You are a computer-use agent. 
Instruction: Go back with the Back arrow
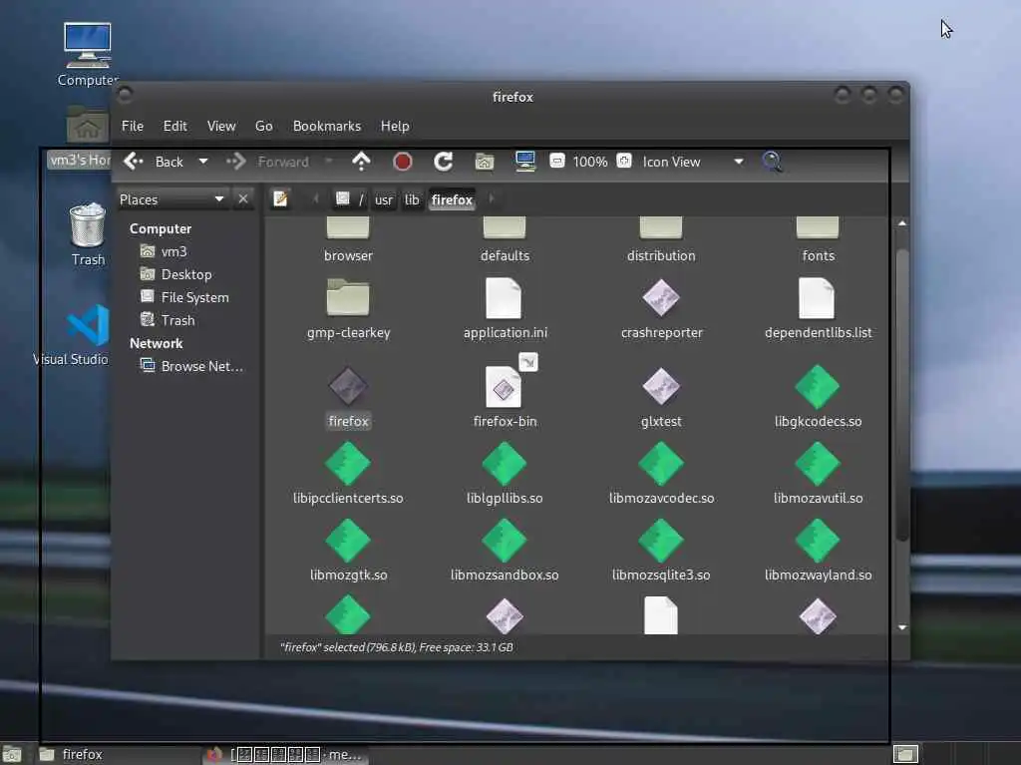click(153, 162)
